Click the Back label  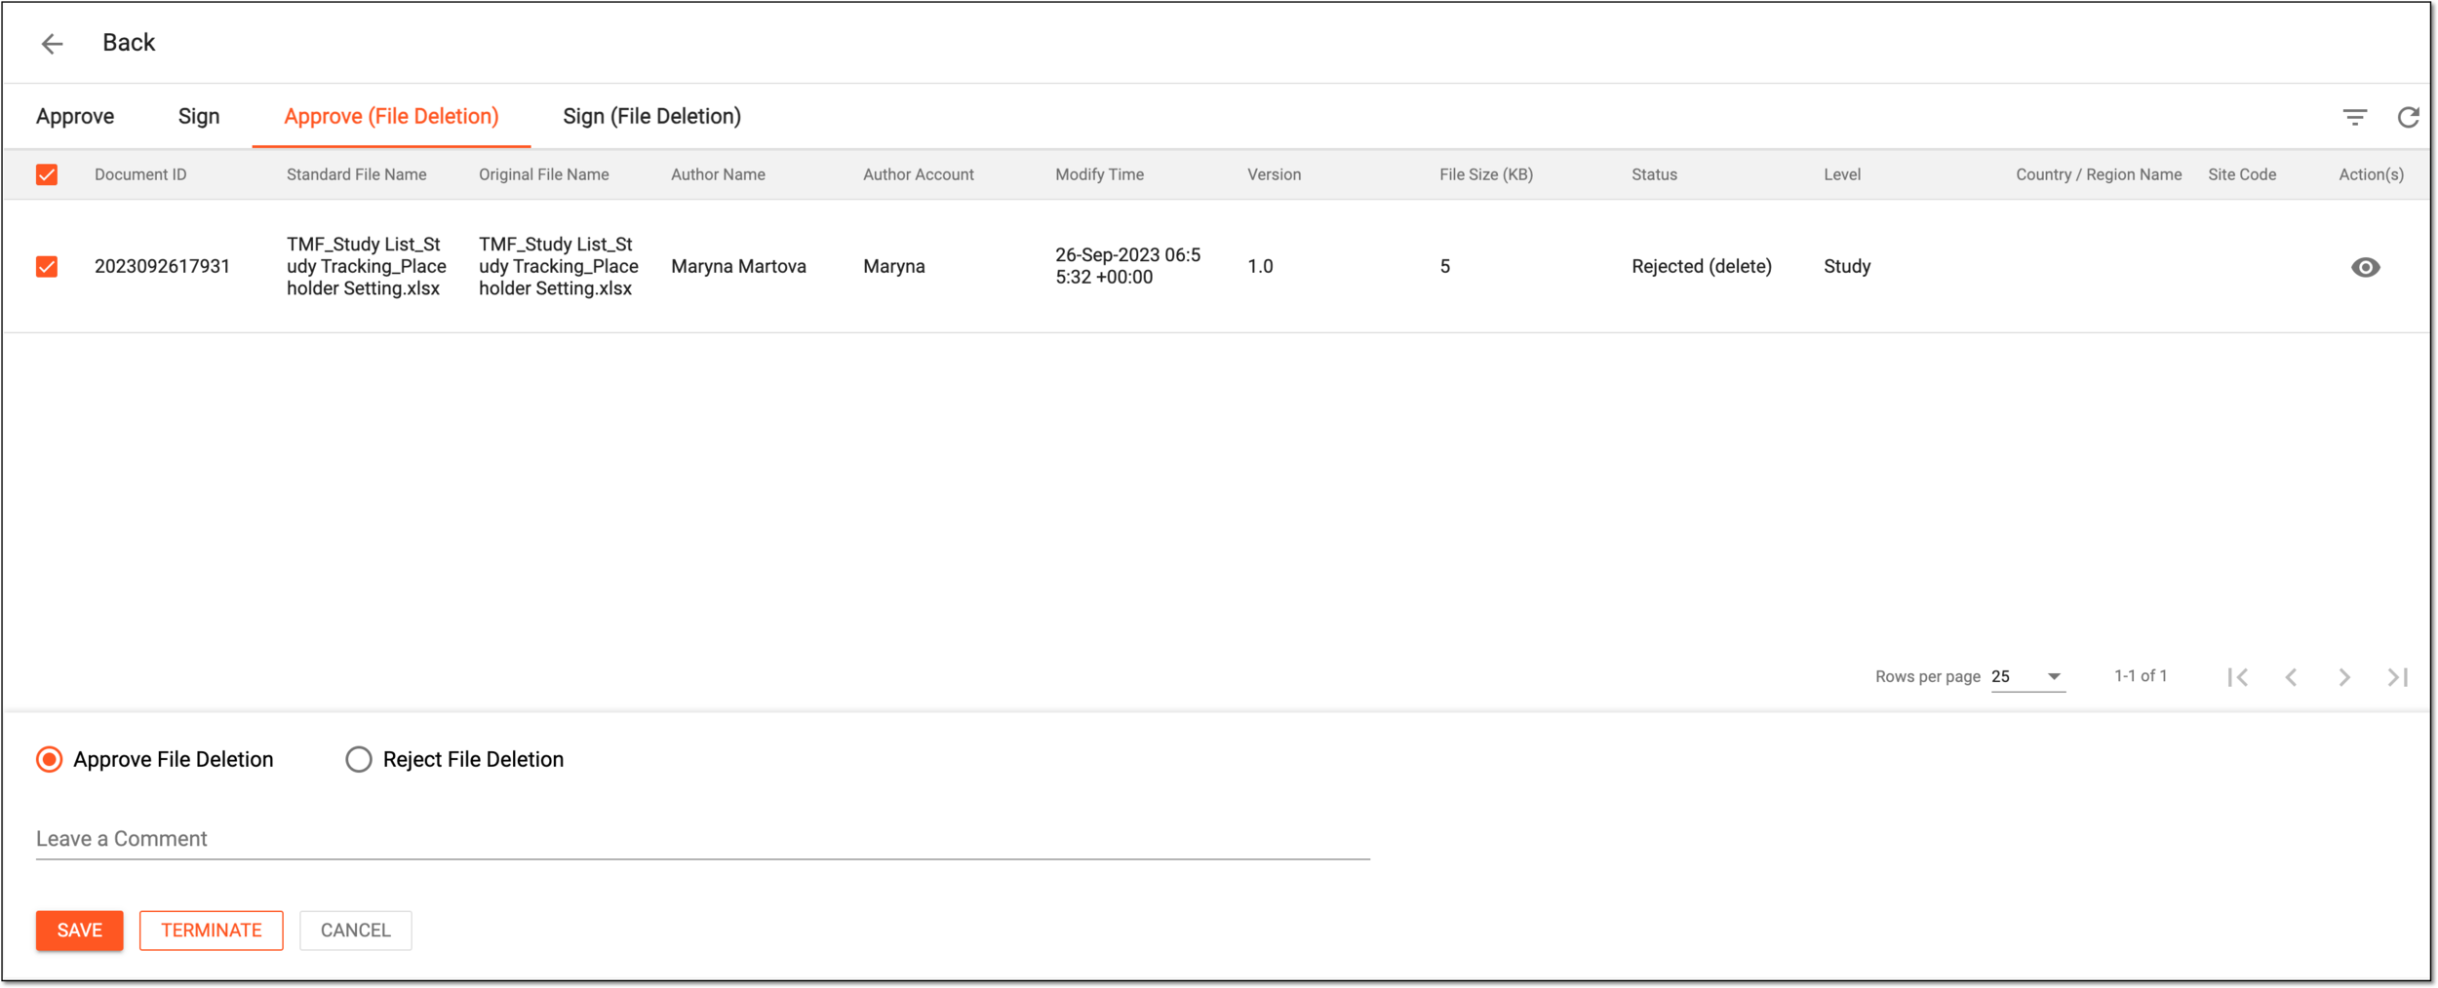(129, 43)
